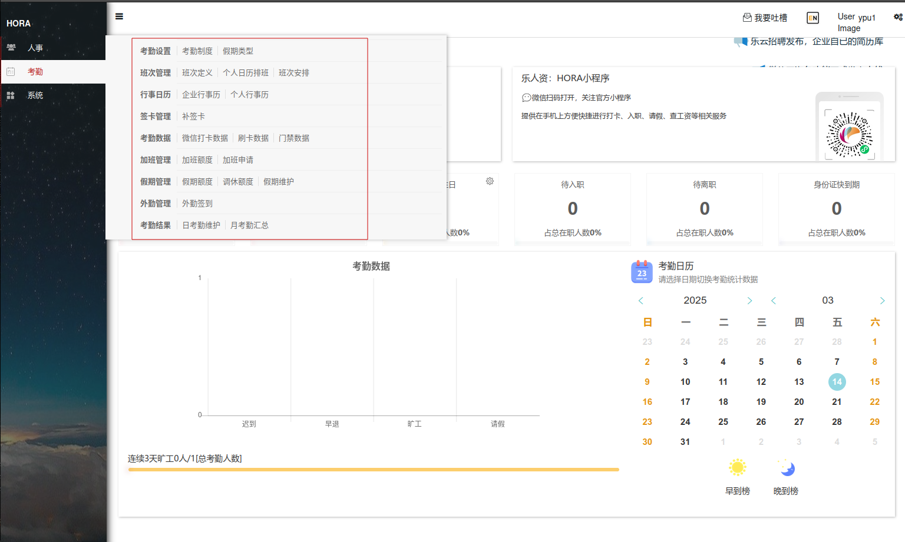This screenshot has height=542, width=905.
Task: Go to previous month before 03
Action: pos(774,301)
